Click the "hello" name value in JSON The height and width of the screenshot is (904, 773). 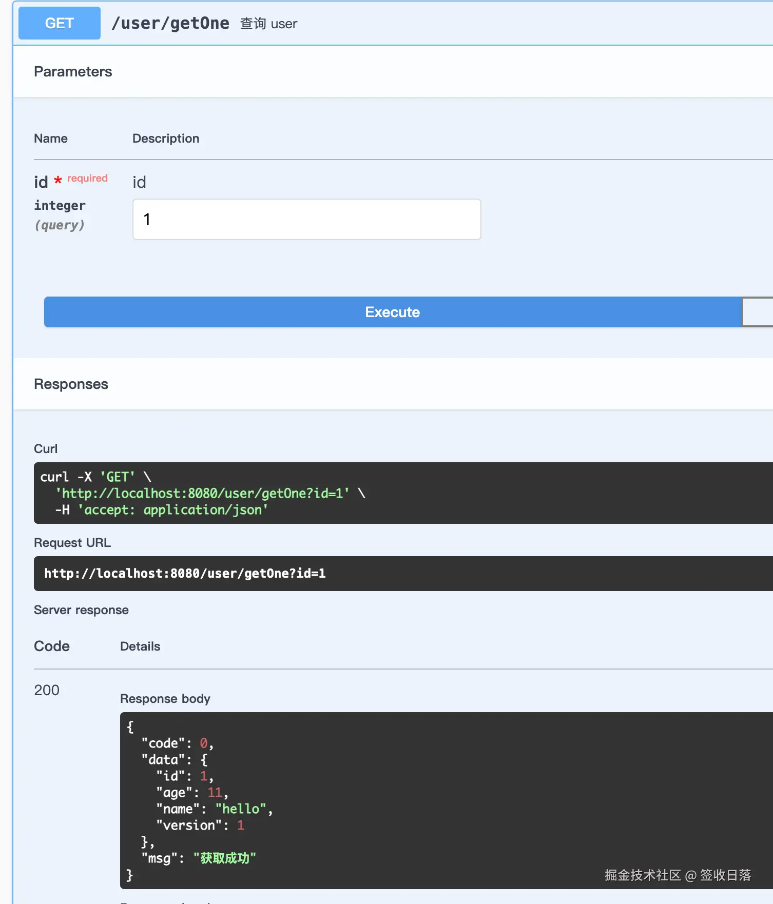point(241,809)
